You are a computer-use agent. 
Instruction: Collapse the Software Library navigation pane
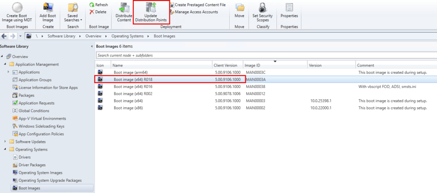pos(92,46)
